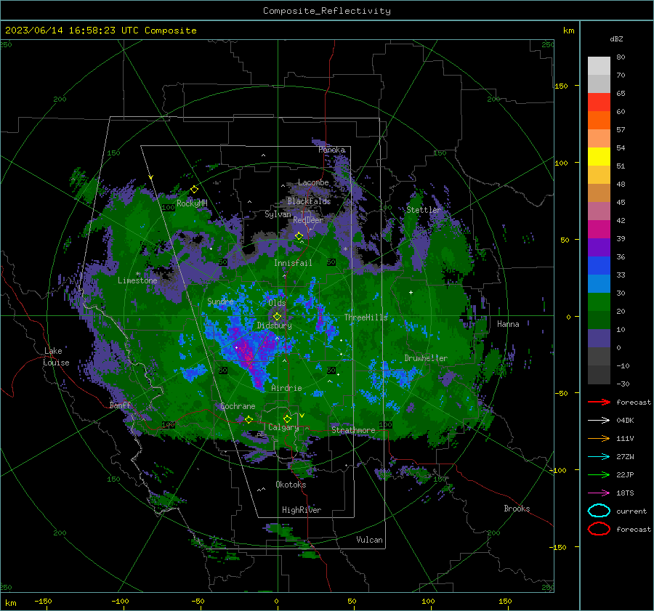Click the red forecast ellipse legend icon
This screenshot has height=611, width=654.
[x=599, y=529]
